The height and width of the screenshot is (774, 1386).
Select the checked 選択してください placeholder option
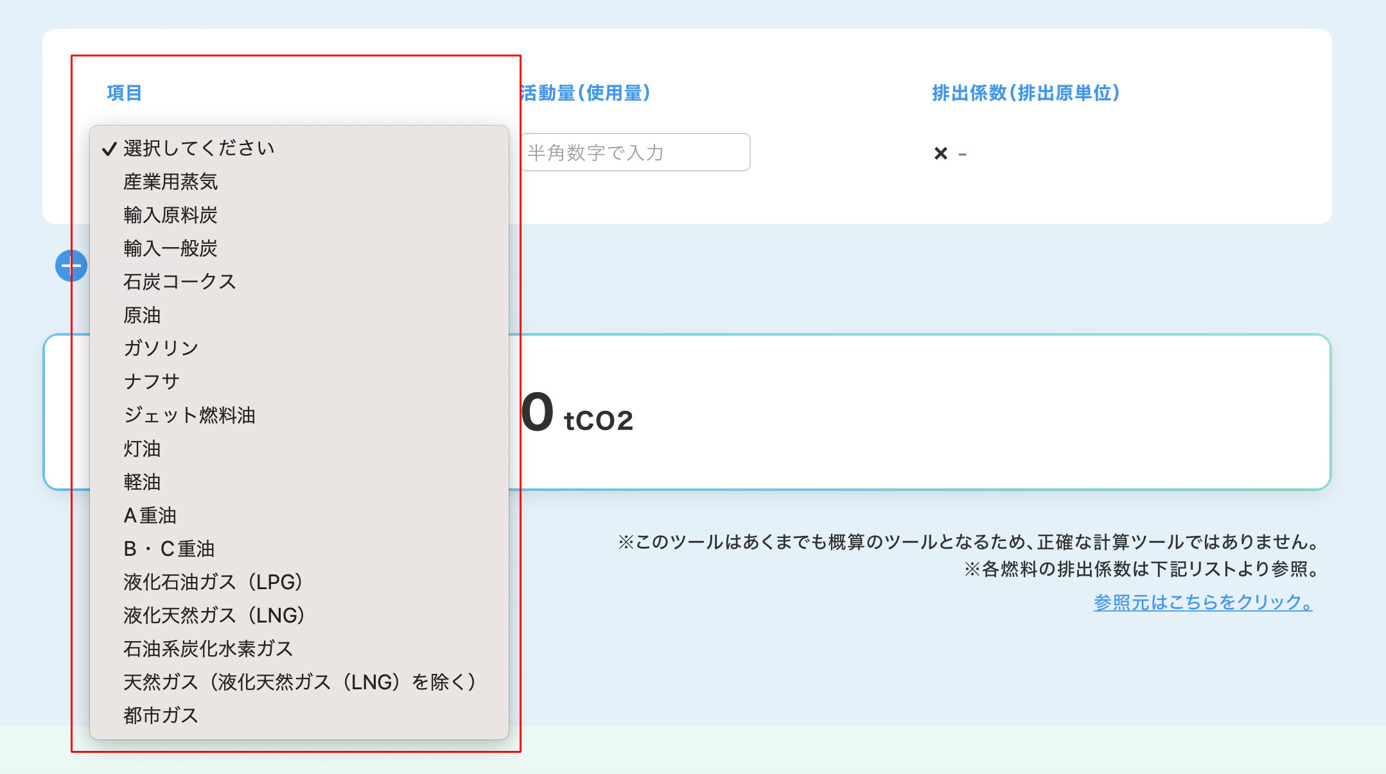click(x=199, y=148)
